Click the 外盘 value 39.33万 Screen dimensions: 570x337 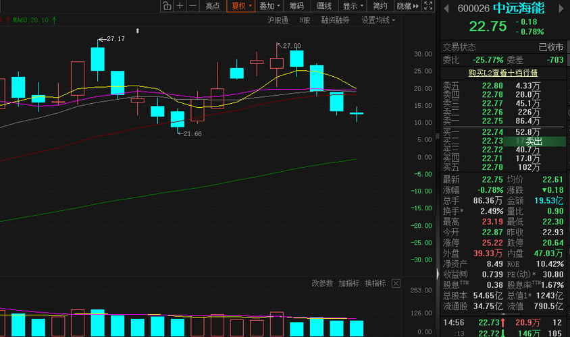pos(488,253)
